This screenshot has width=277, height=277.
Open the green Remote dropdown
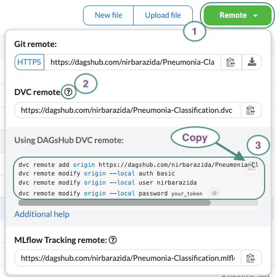pyautogui.click(x=238, y=15)
